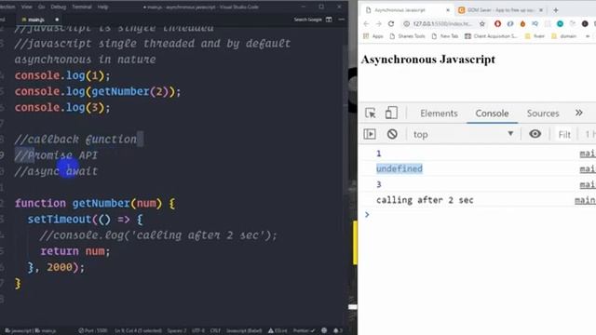Click the CRLF line ending entry

215,331
